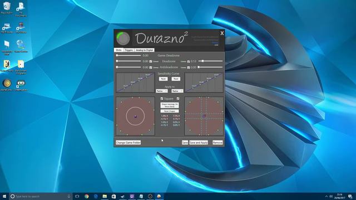
Task: Open the Benchmark Programs desktop folder
Action: click(x=21, y=67)
